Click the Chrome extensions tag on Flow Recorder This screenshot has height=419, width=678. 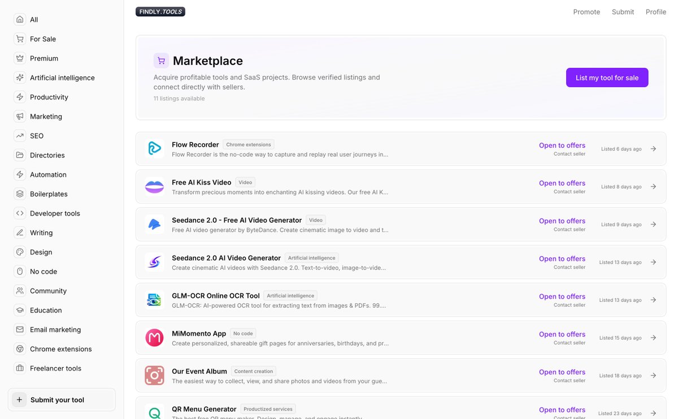pos(249,145)
